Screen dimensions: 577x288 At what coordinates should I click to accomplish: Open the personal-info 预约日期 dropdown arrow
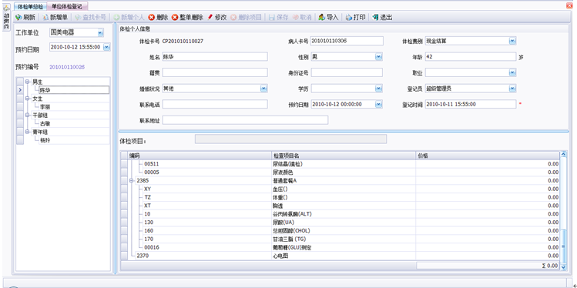point(379,104)
